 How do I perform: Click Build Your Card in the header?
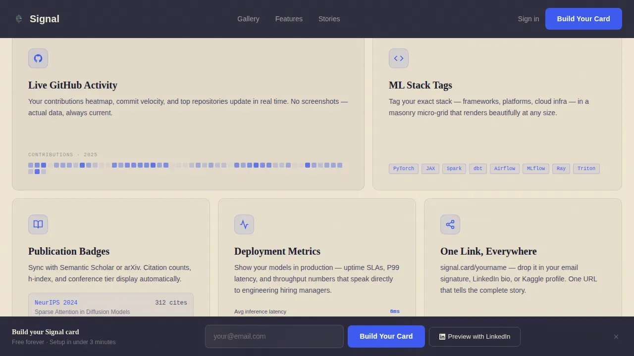click(583, 19)
